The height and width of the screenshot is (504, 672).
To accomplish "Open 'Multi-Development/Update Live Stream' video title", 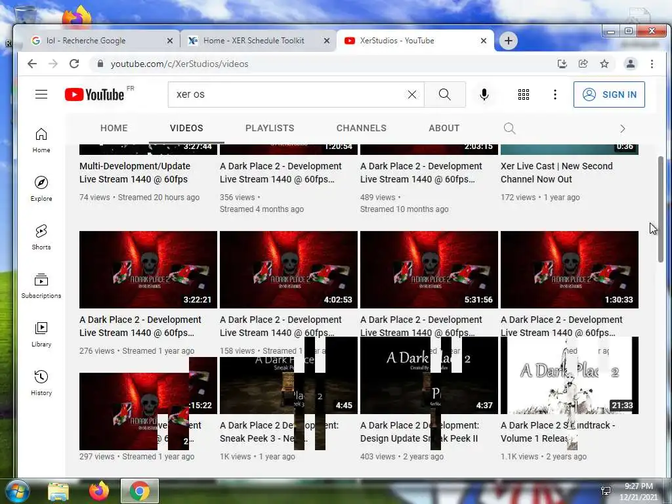I will coord(135,173).
